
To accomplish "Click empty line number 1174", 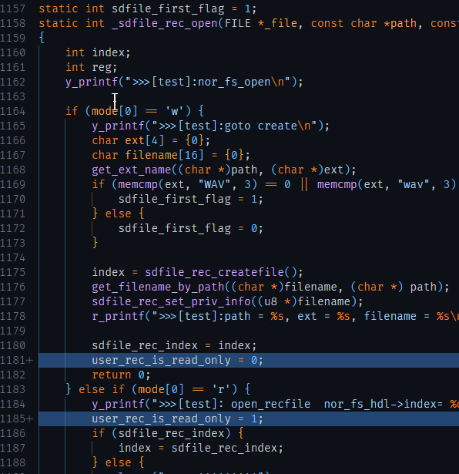I will tap(12, 258).
